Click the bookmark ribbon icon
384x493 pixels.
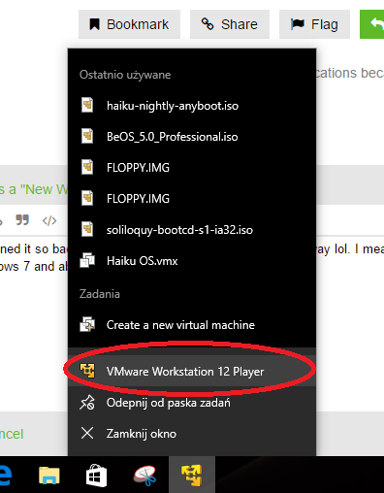[94, 24]
